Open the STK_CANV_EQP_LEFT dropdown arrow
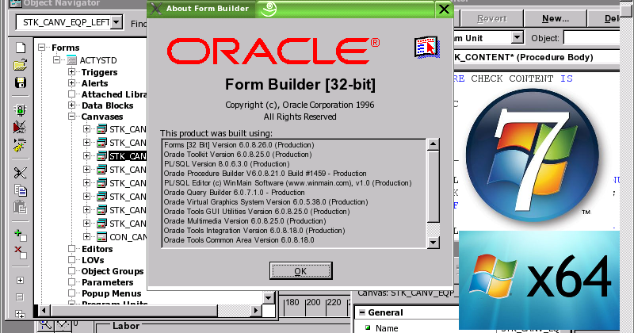 [x=116, y=22]
